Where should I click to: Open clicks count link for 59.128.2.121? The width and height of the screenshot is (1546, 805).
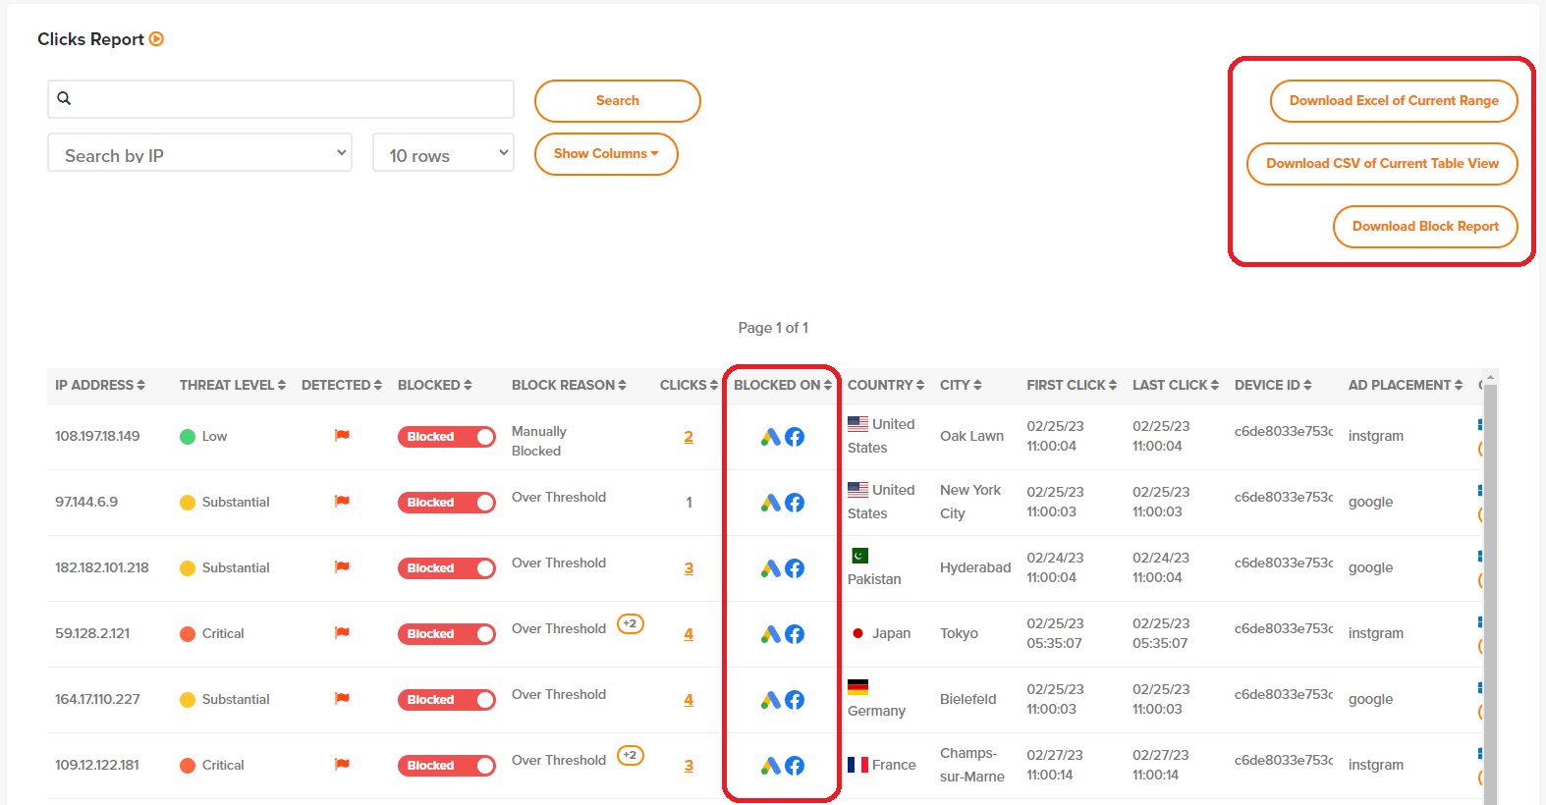coord(689,634)
